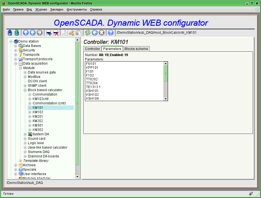The height and width of the screenshot is (198, 261).
Task: Select KM302 controller in tree
Action: pyautogui.click(x=38, y=130)
